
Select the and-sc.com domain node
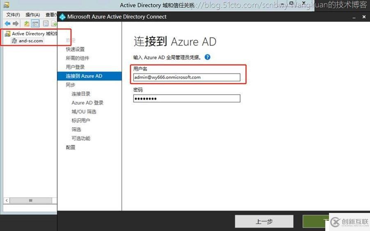[x=31, y=41]
